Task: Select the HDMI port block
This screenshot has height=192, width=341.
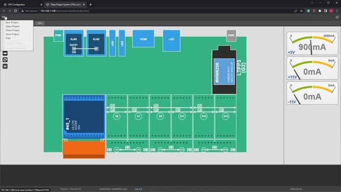Action: [143, 38]
